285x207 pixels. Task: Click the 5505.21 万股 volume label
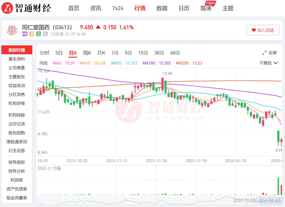(x=49, y=168)
